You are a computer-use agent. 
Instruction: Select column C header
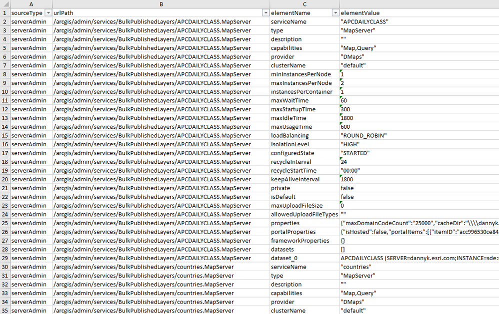[304, 4]
